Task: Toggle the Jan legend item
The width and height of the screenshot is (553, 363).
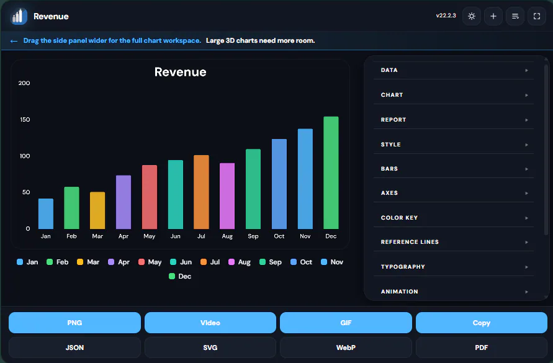Action: (27, 262)
